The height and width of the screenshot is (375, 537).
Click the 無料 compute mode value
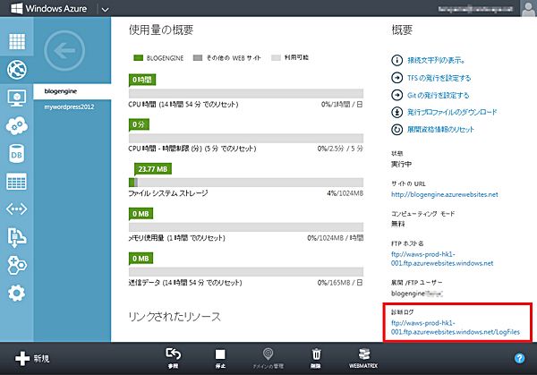click(x=398, y=224)
